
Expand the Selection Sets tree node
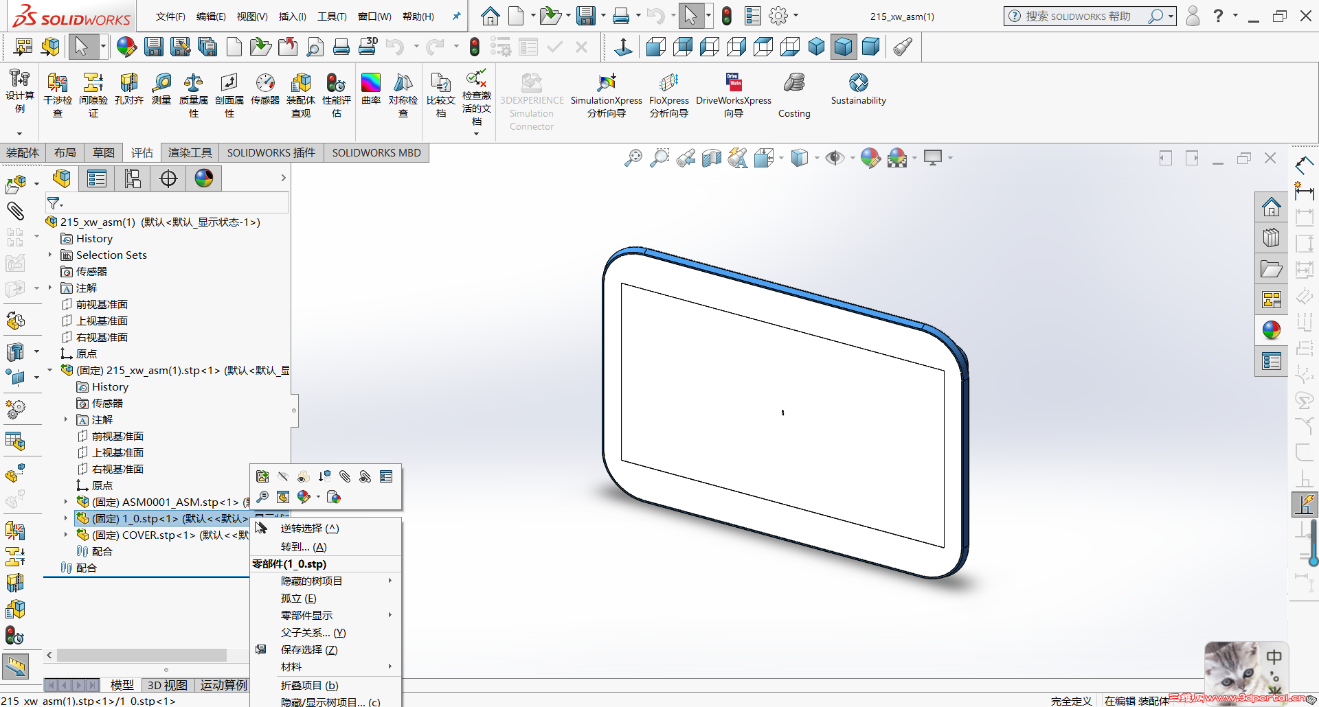click(x=50, y=255)
